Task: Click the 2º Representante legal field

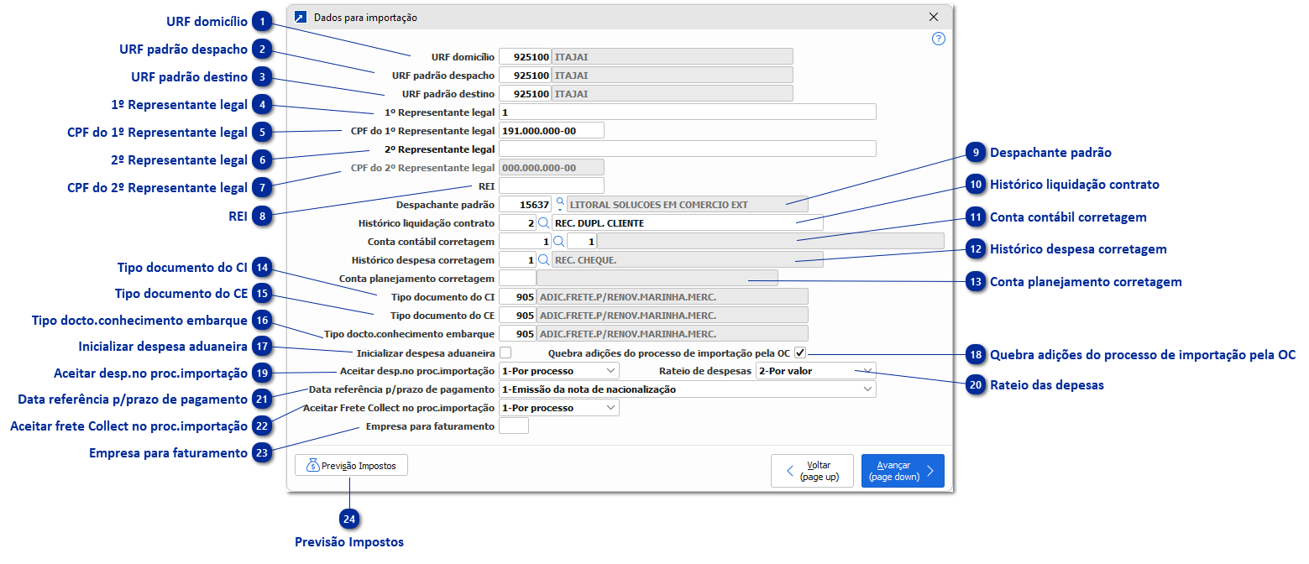Action: click(687, 149)
